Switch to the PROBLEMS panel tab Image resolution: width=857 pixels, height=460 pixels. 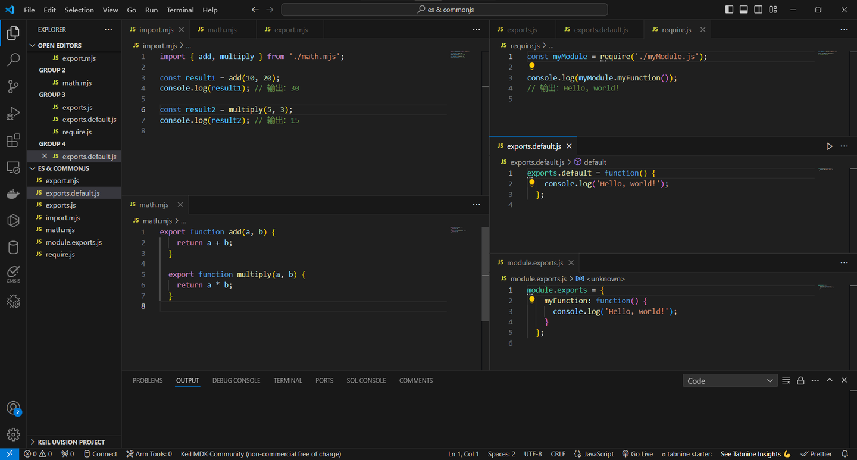[148, 380]
